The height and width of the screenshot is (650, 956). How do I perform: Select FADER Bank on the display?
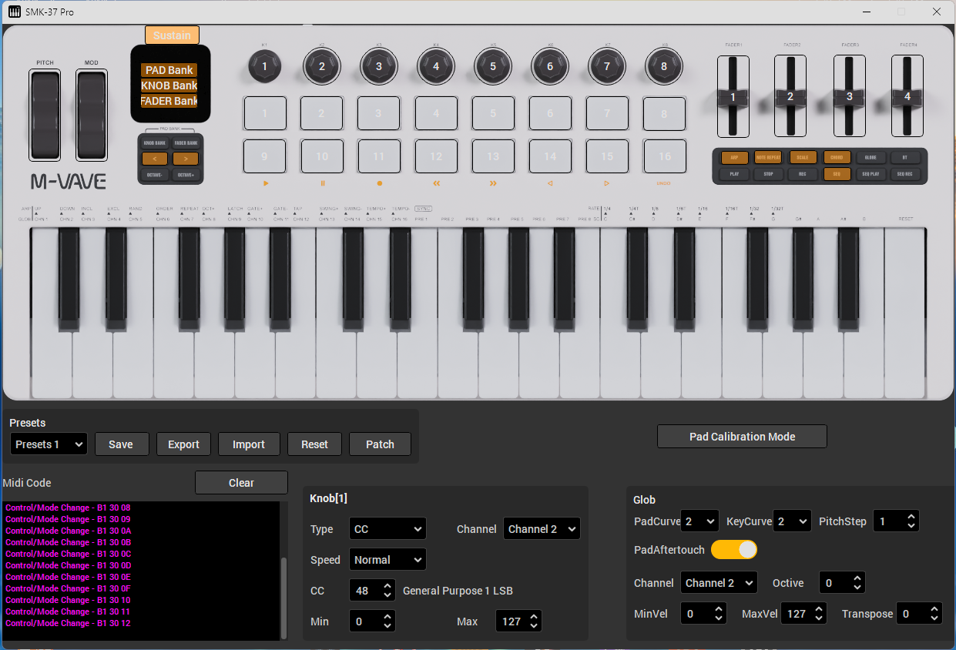(x=169, y=101)
